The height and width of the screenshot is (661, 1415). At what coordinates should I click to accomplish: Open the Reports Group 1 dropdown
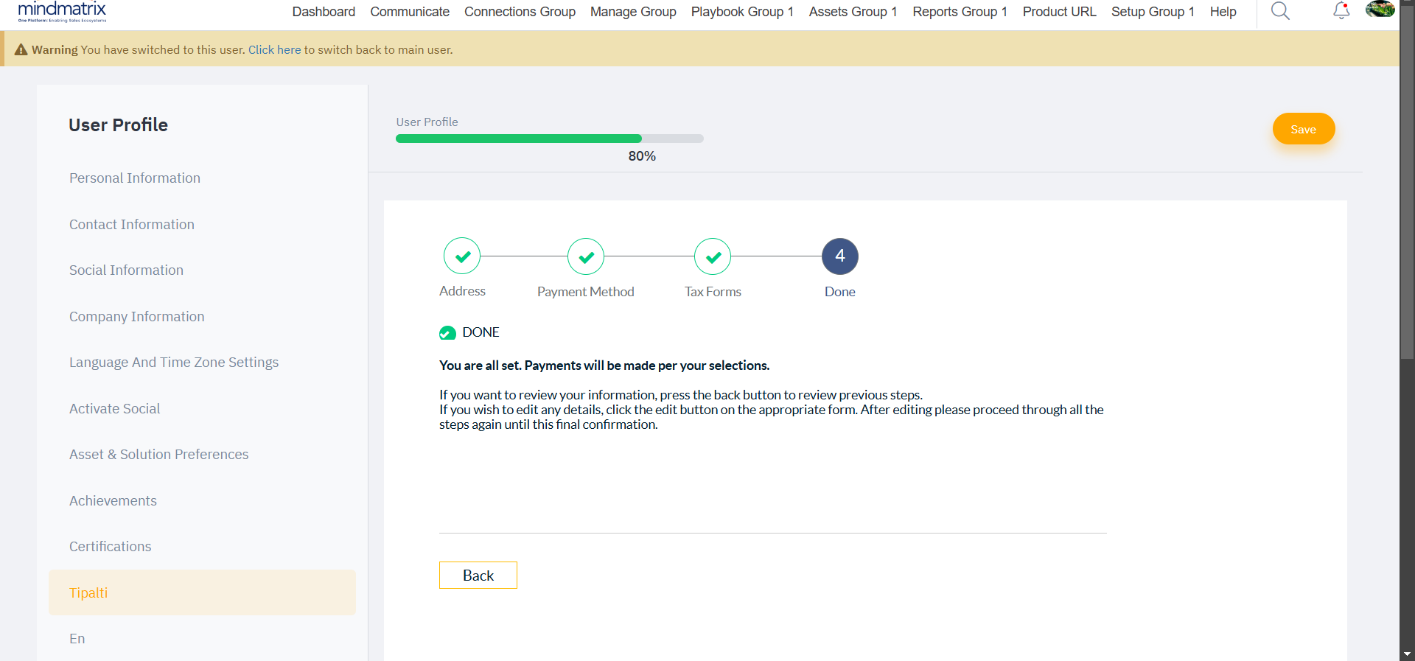click(960, 12)
